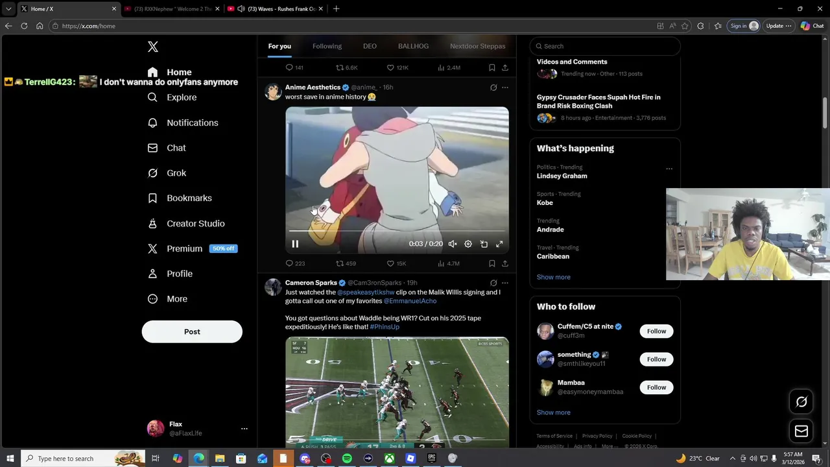830x467 pixels.
Task: Open more options on Cameron Sparks post
Action: (x=505, y=283)
